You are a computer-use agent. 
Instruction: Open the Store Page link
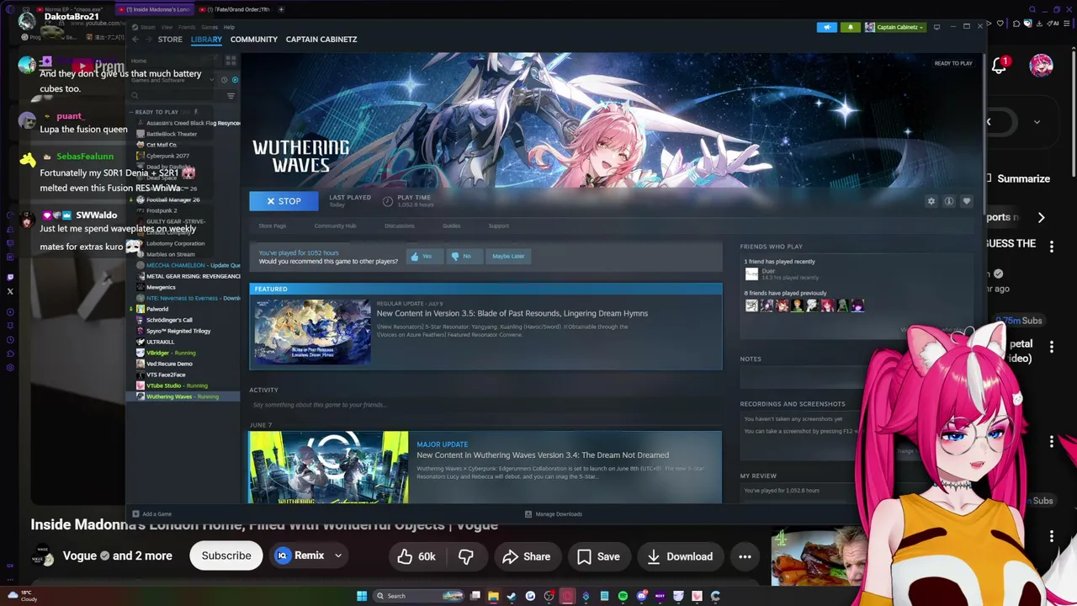click(x=273, y=226)
